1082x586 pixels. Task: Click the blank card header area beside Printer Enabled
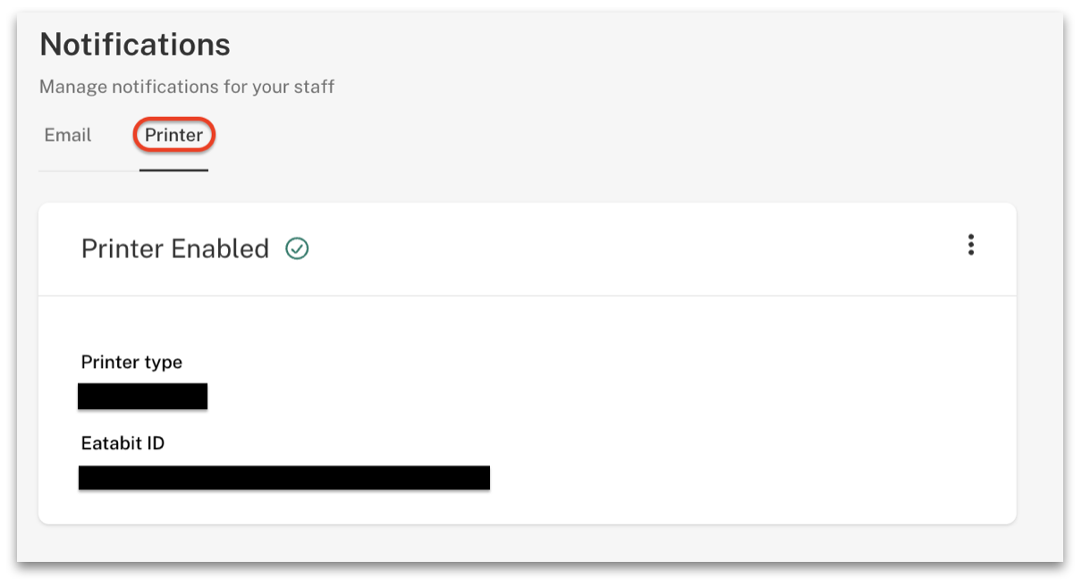(626, 248)
